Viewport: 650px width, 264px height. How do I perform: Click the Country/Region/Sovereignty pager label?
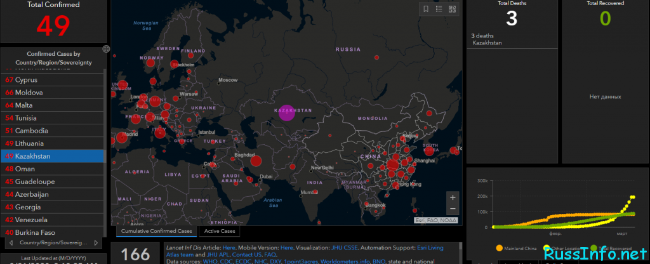[x=54, y=242]
